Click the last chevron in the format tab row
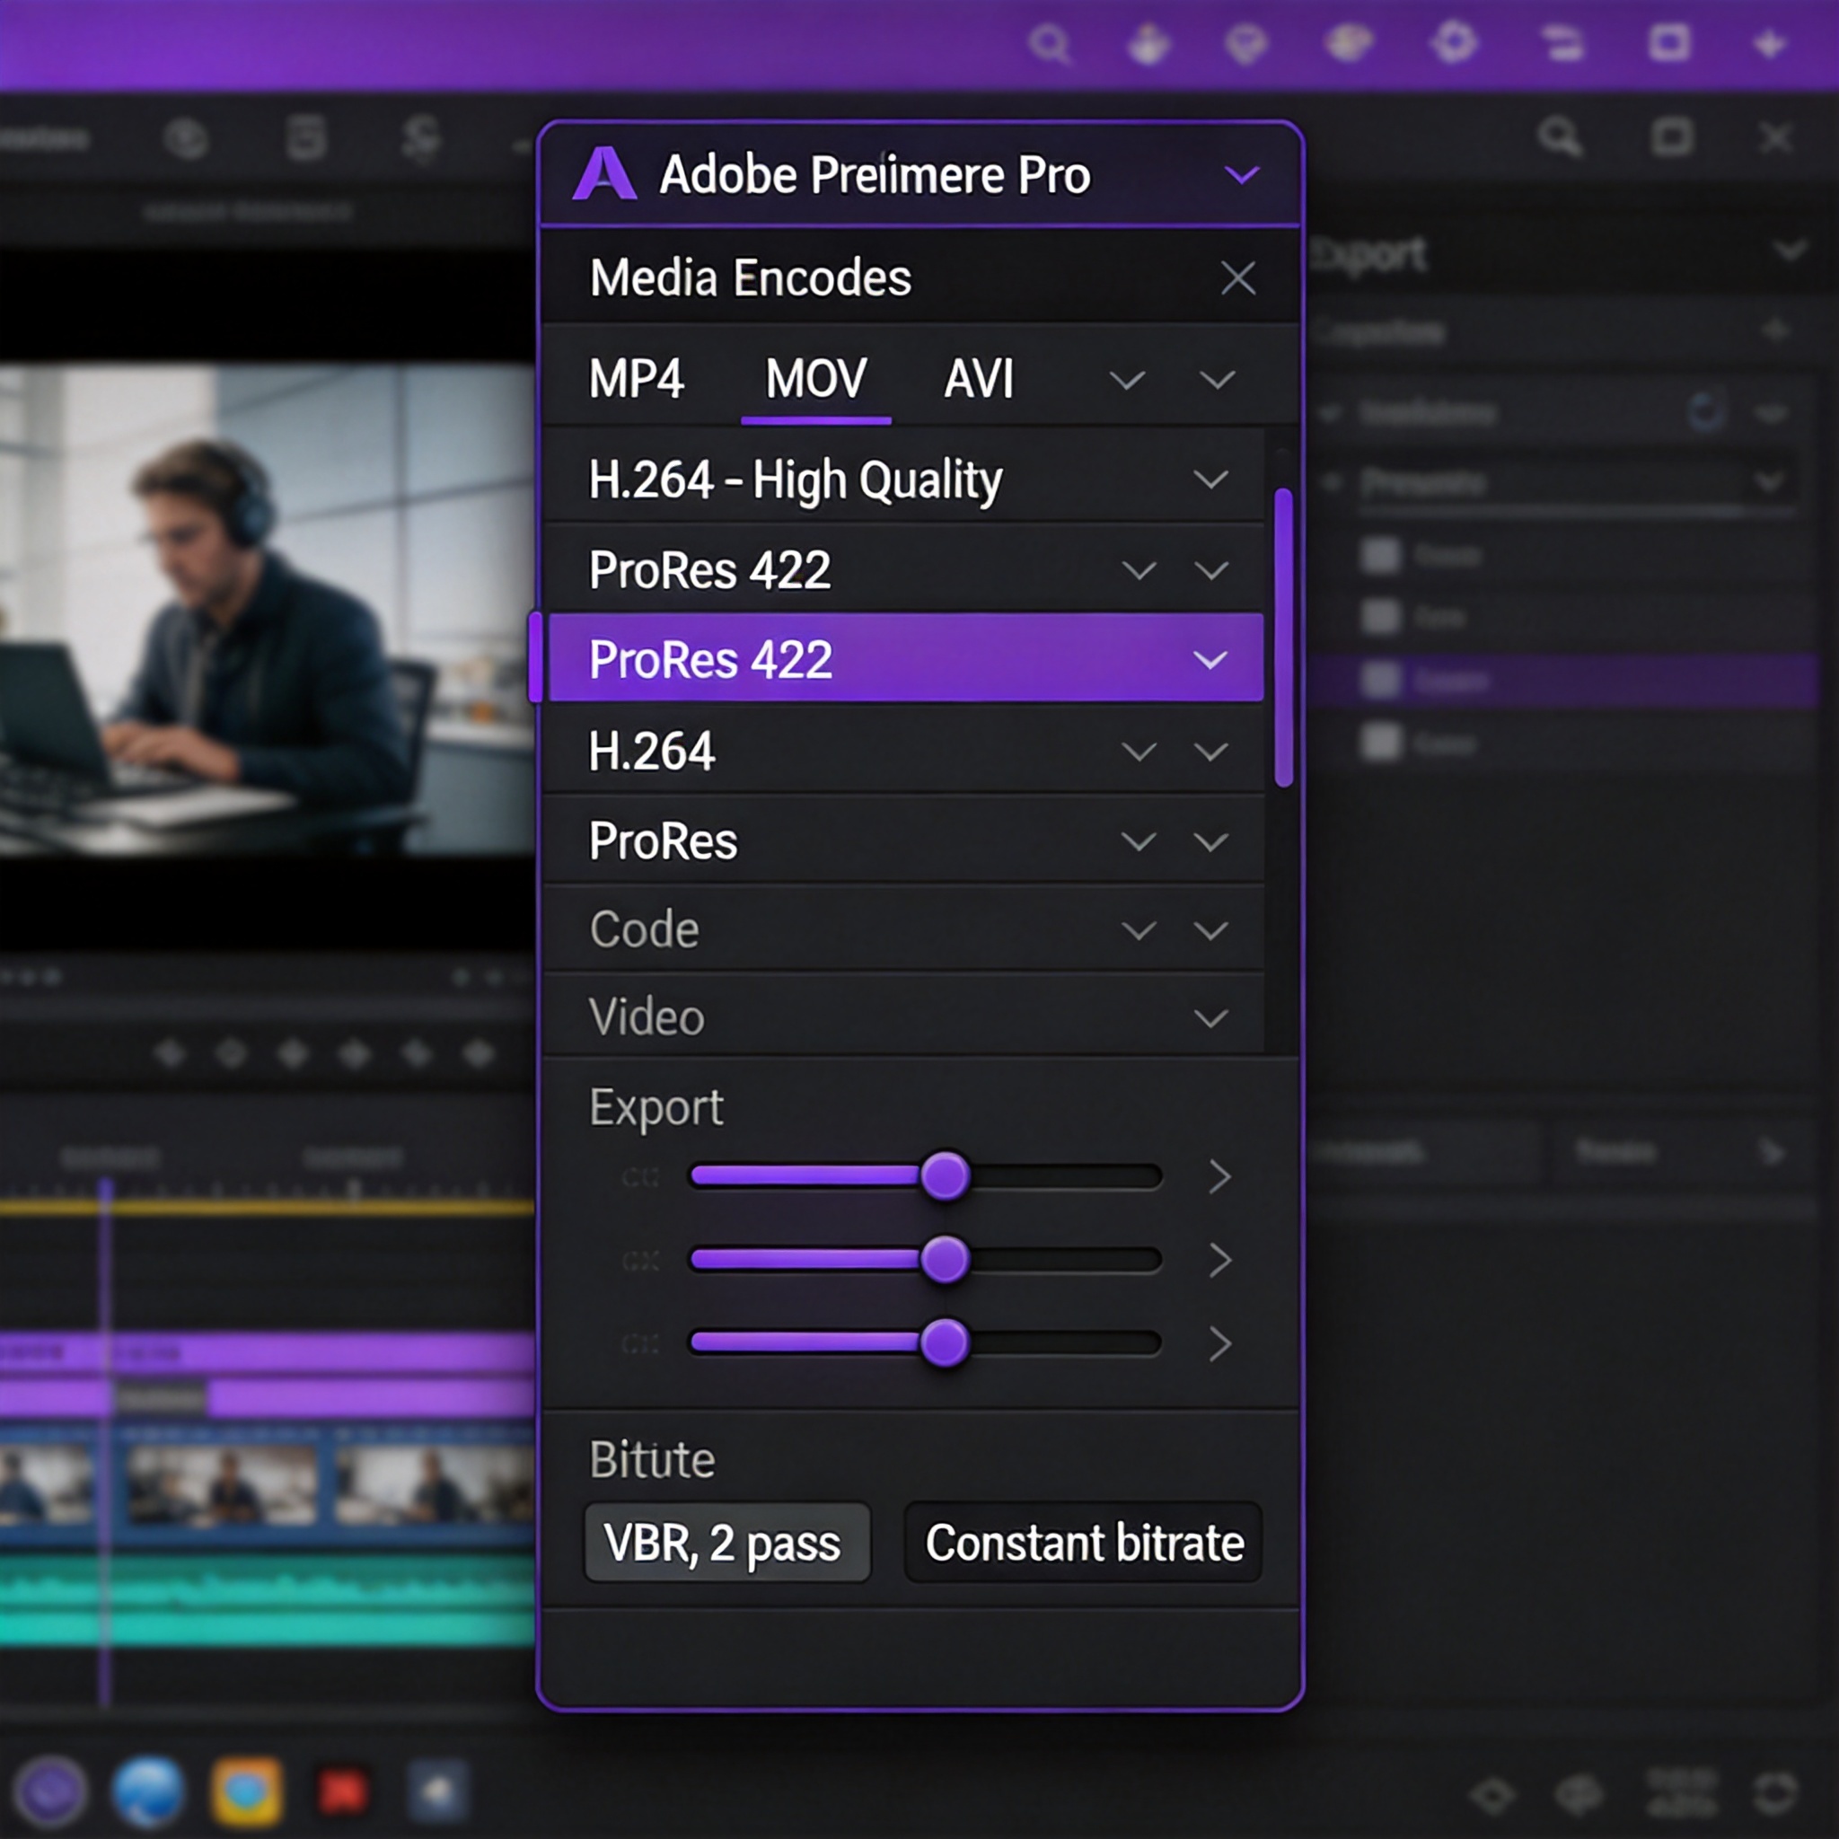The height and width of the screenshot is (1839, 1839). (1217, 381)
